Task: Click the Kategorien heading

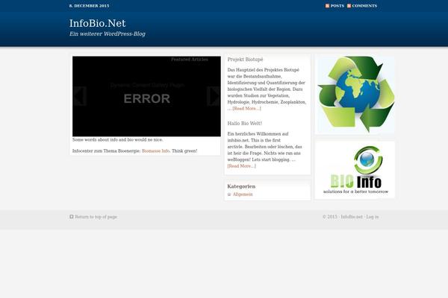Action: pyautogui.click(x=241, y=186)
